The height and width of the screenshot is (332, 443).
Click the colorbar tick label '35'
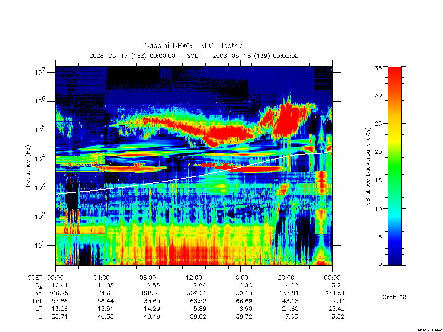click(x=378, y=68)
